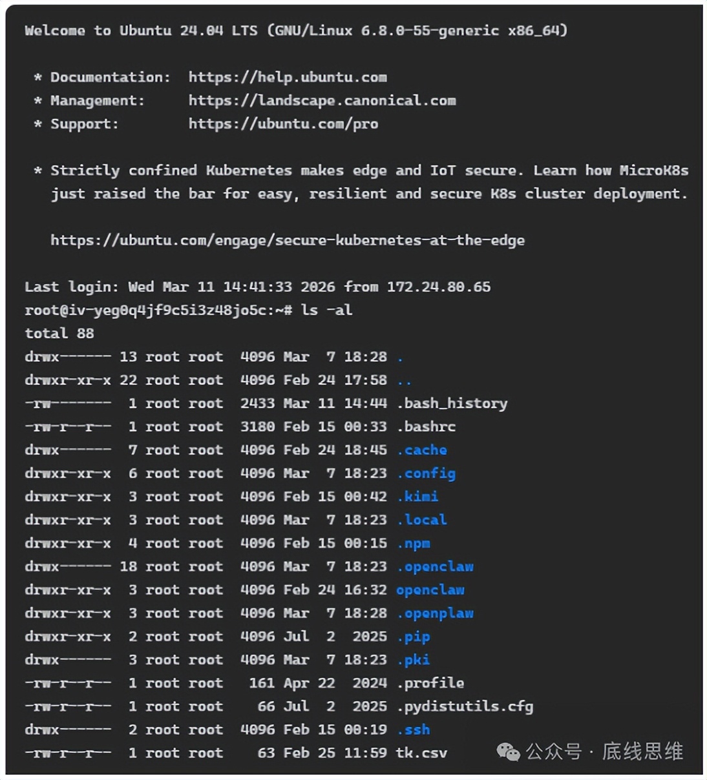The height and width of the screenshot is (780, 707).
Task: Click the .kimi directory name
Action: 417,497
